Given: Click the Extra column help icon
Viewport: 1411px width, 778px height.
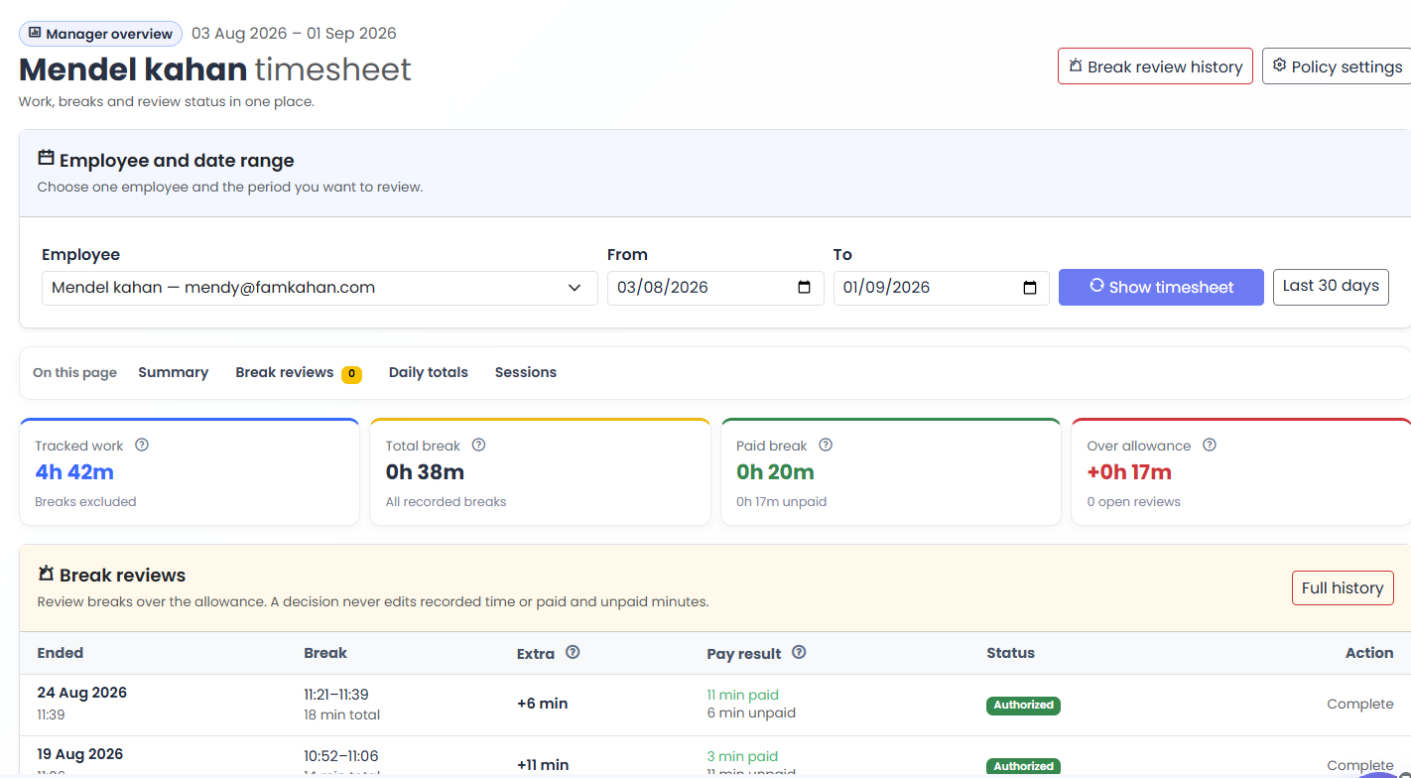Looking at the screenshot, I should [x=573, y=652].
